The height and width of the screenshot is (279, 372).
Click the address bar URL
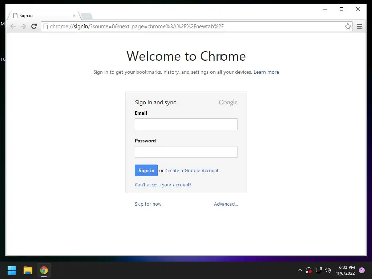point(137,26)
